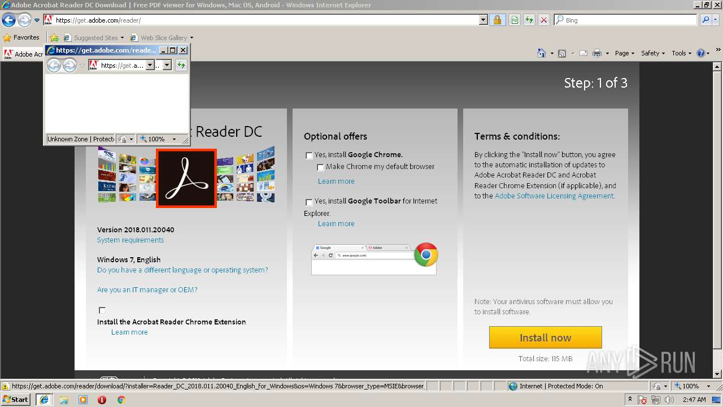Viewport: 723px width, 407px height.
Task: Click the Install now button
Action: tap(545, 337)
